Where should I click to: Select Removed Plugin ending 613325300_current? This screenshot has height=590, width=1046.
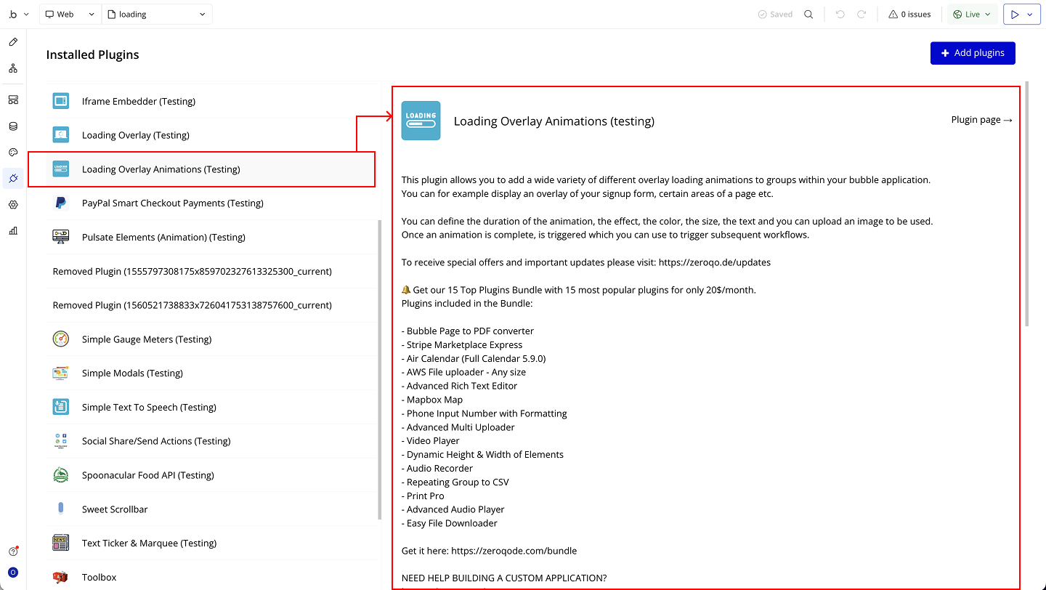[214, 271]
